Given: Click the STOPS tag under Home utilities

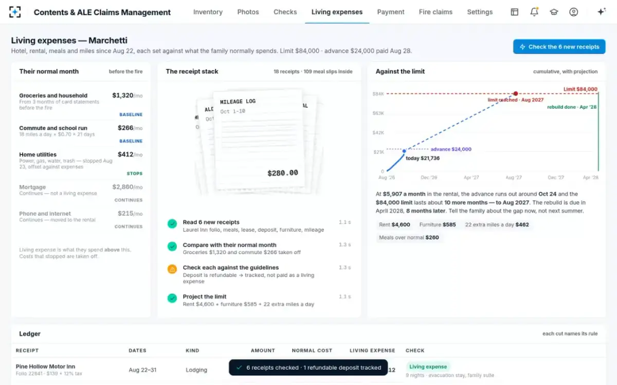Looking at the screenshot, I should (x=135, y=174).
